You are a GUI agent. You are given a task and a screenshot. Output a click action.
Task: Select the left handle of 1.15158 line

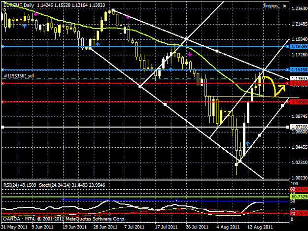click(2, 69)
